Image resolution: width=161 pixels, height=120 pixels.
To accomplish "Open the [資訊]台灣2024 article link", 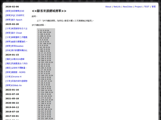I will (x=15, y=59).
